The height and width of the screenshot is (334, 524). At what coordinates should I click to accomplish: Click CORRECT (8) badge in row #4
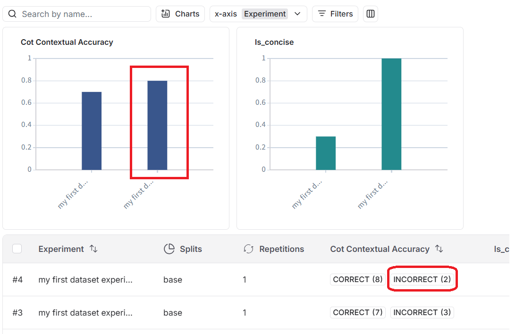357,279
